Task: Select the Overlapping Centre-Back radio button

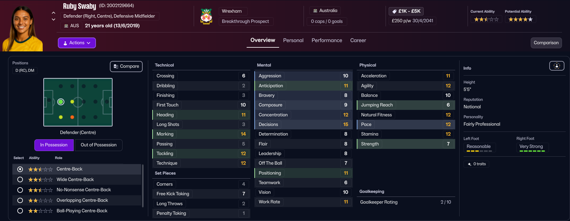Action: tap(20, 200)
